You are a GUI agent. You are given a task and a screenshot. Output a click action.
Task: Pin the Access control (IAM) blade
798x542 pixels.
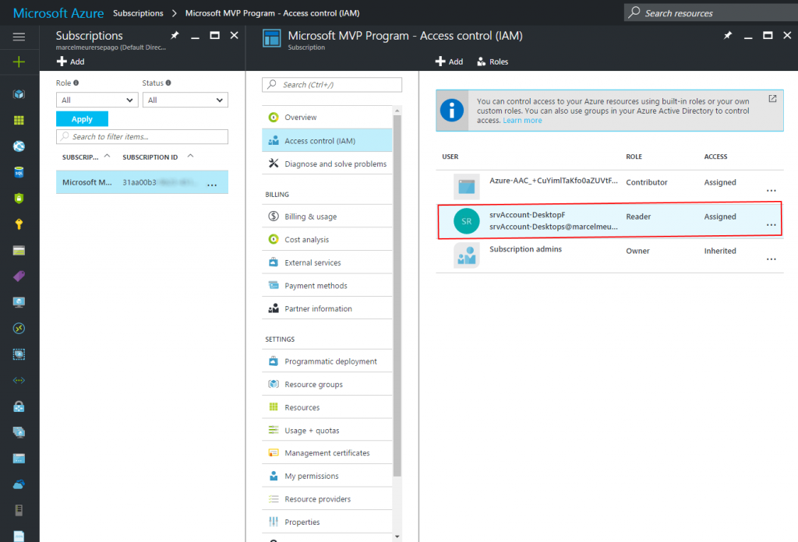[728, 36]
